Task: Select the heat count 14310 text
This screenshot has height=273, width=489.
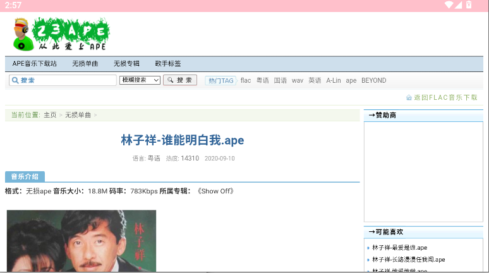Action: (190, 159)
